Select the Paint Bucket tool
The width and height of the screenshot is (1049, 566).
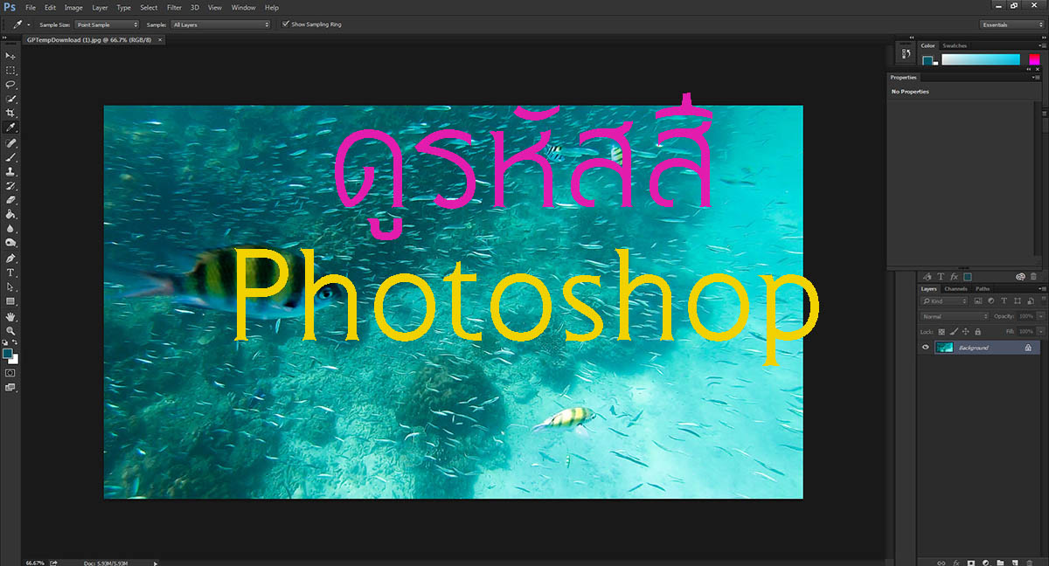(10, 214)
